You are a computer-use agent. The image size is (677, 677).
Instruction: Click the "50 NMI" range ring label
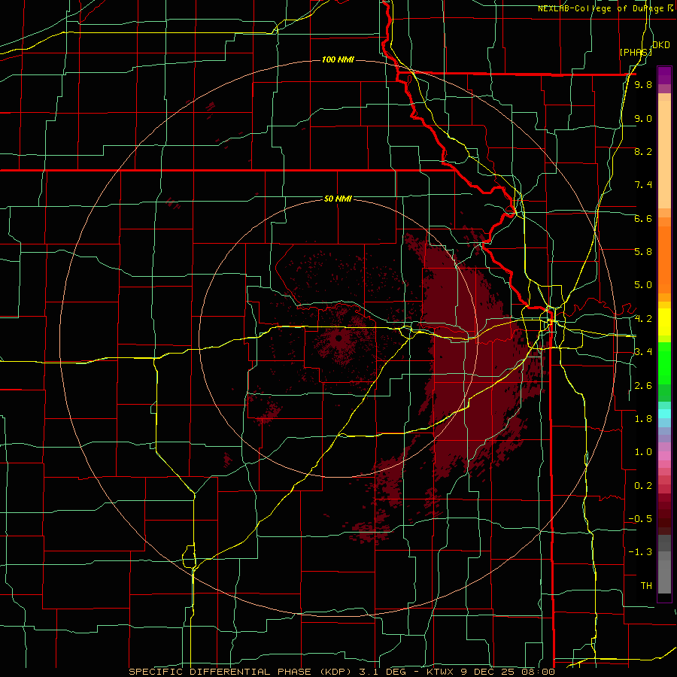(x=338, y=199)
